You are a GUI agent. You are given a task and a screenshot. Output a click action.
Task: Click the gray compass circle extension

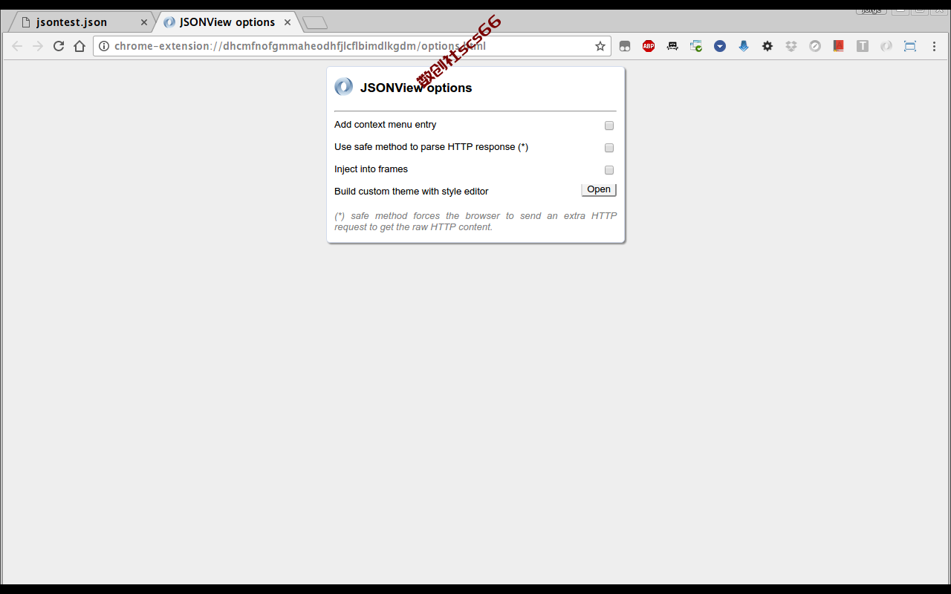(x=815, y=46)
